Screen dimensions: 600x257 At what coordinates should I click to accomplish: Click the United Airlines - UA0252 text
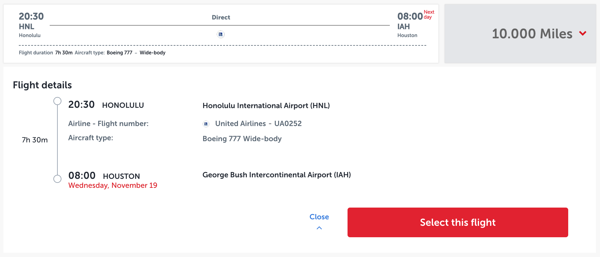click(258, 124)
